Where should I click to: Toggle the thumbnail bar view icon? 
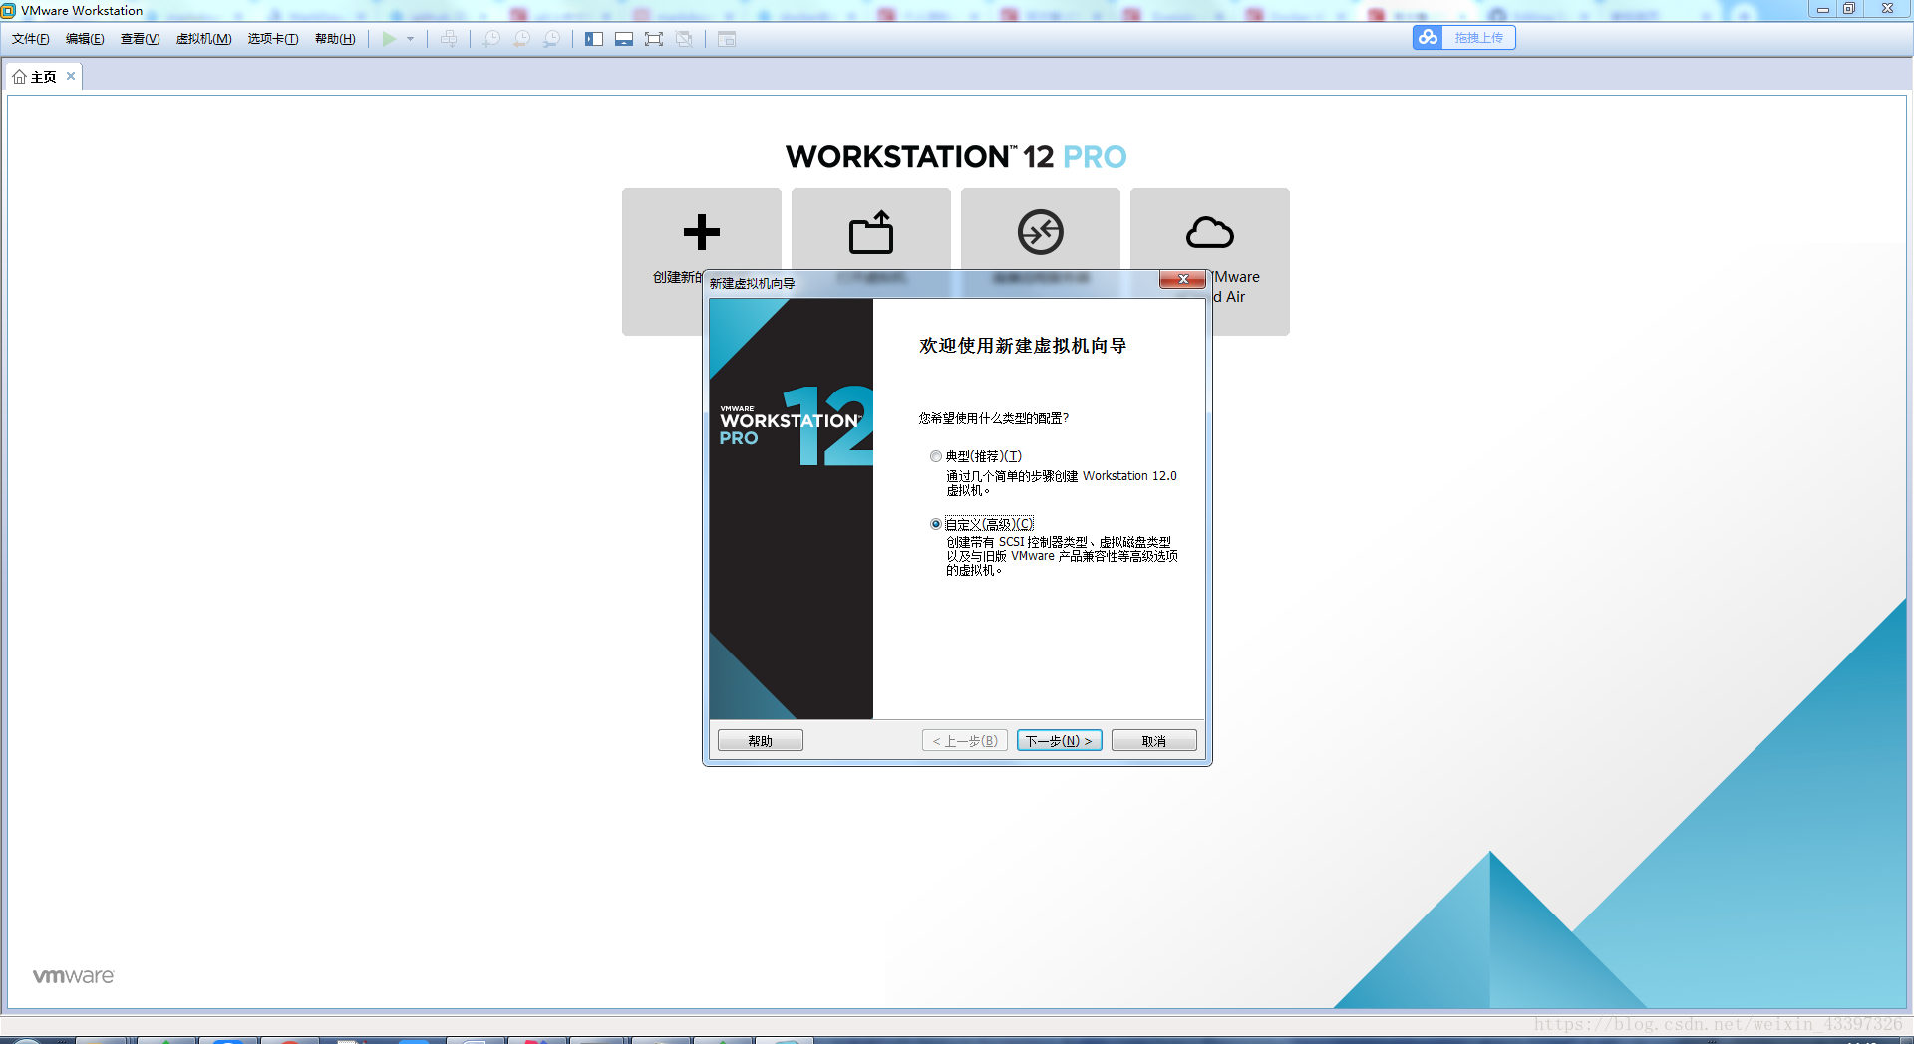pyautogui.click(x=624, y=39)
